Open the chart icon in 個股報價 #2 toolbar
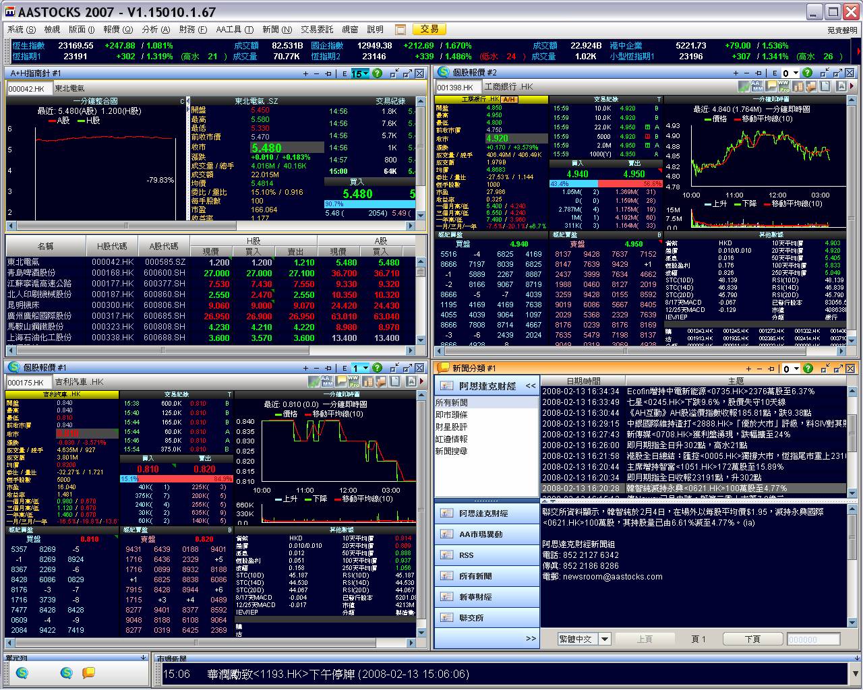863x690 pixels. 744,86
